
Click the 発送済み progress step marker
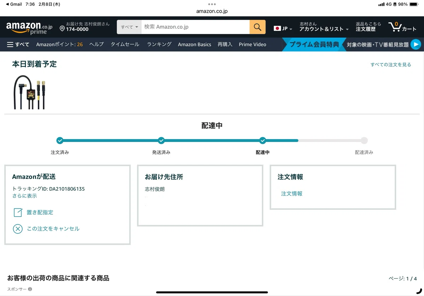point(161,141)
